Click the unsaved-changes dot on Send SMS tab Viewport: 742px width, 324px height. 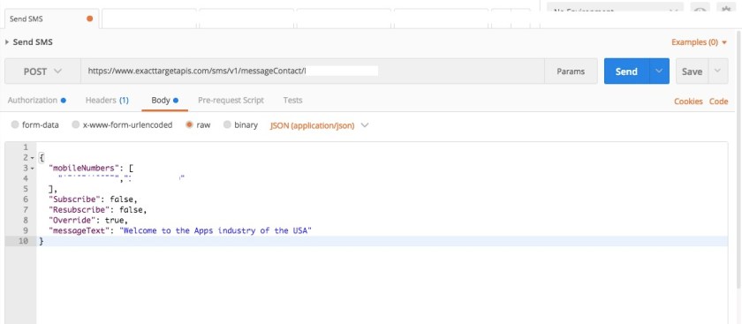[x=89, y=19]
